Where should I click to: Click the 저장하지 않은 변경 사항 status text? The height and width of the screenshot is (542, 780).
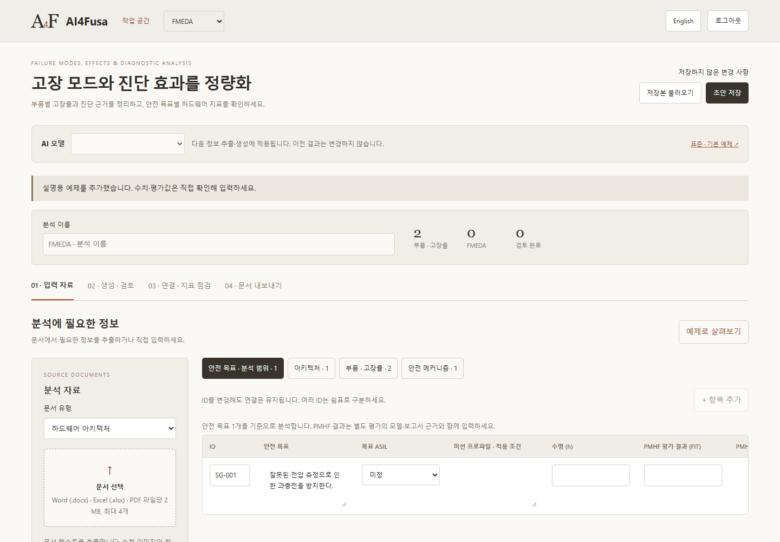click(713, 72)
